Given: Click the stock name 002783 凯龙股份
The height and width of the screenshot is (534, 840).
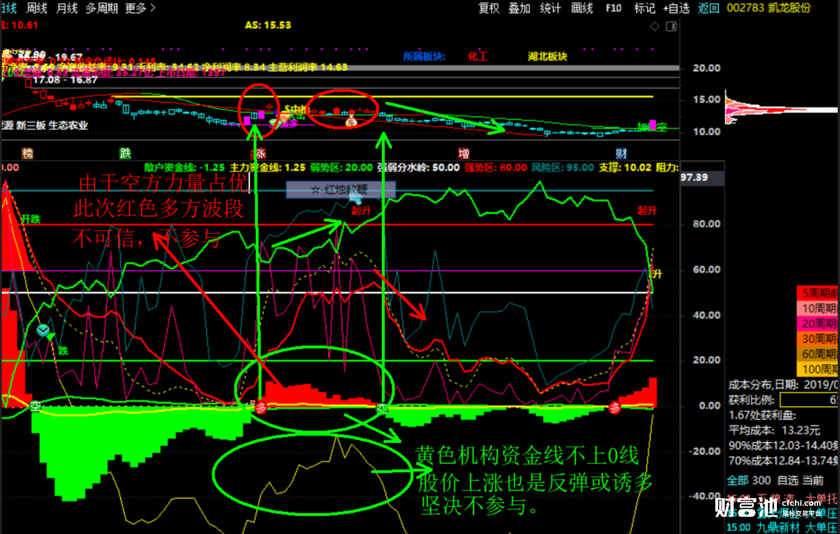Looking at the screenshot, I should point(769,8).
